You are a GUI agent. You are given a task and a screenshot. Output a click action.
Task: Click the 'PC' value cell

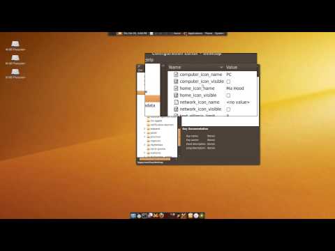click(229, 75)
